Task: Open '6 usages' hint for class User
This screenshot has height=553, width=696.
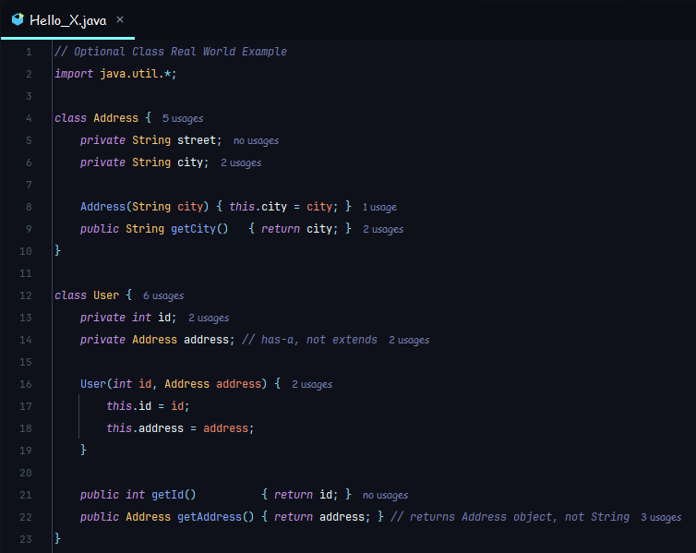Action: [163, 295]
